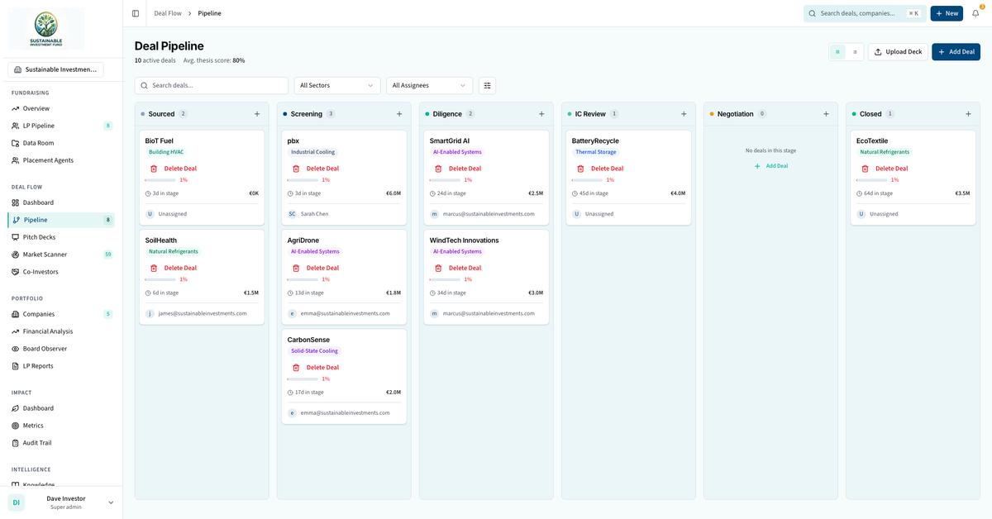
Task: Expand the Dave Investor user menu
Action: 111,502
